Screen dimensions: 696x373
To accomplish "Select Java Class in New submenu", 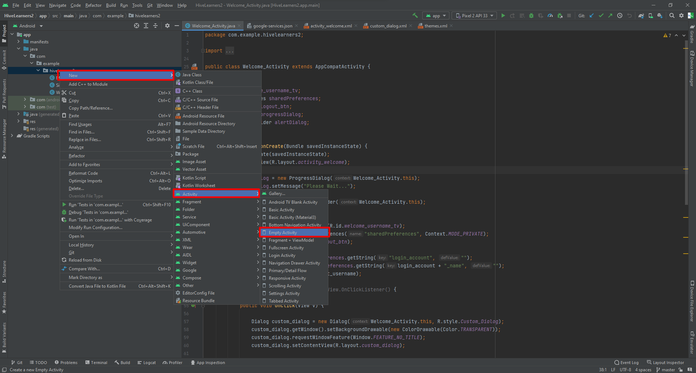I will [217, 75].
